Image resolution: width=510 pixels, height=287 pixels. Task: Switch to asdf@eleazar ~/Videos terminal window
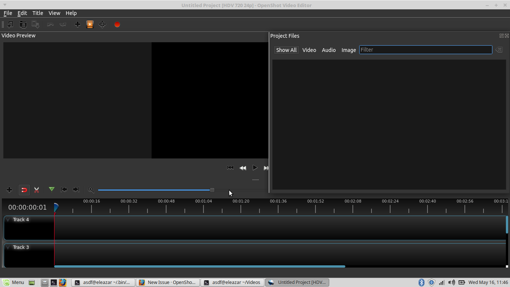click(x=232, y=283)
